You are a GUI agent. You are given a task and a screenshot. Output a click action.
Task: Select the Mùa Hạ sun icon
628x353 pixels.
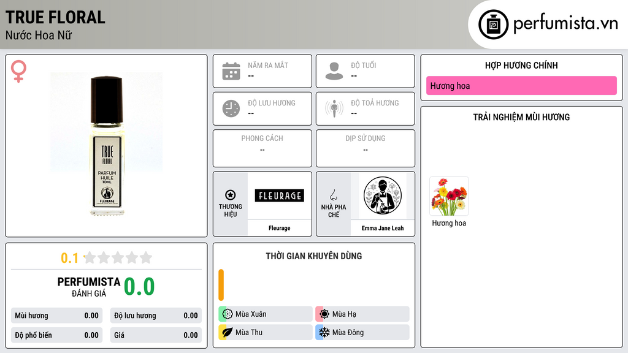tap(324, 314)
